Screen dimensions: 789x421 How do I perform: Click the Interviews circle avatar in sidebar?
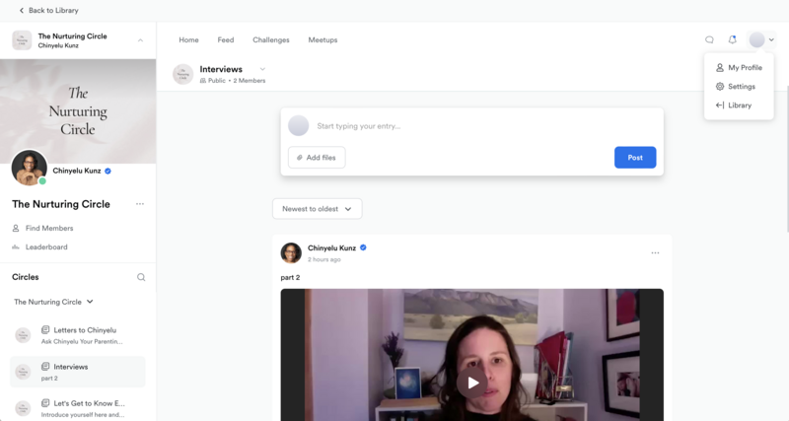(23, 373)
